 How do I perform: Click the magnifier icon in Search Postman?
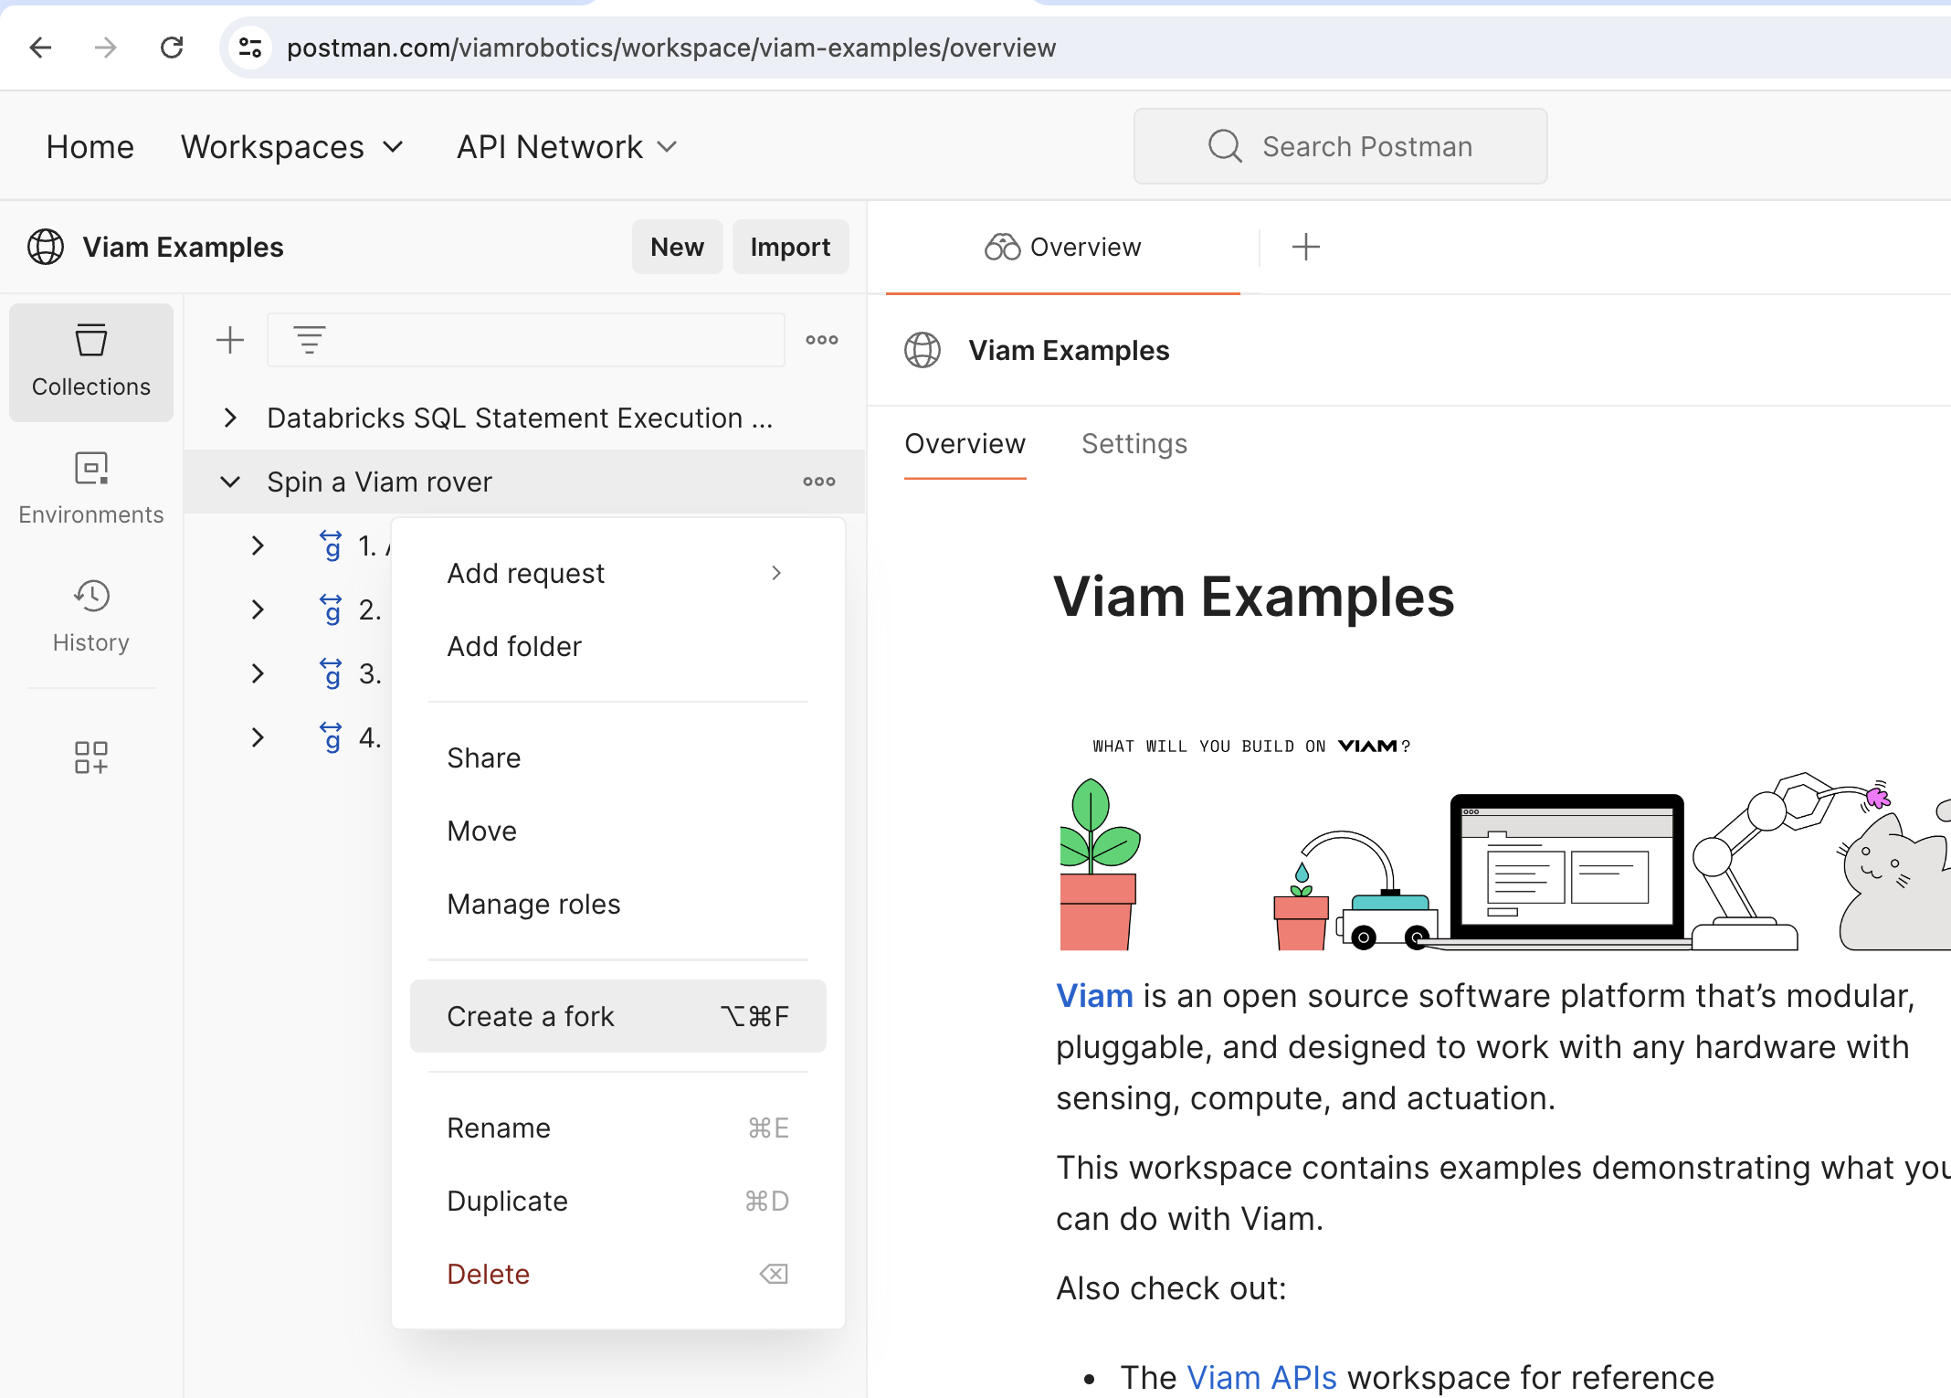[1225, 146]
